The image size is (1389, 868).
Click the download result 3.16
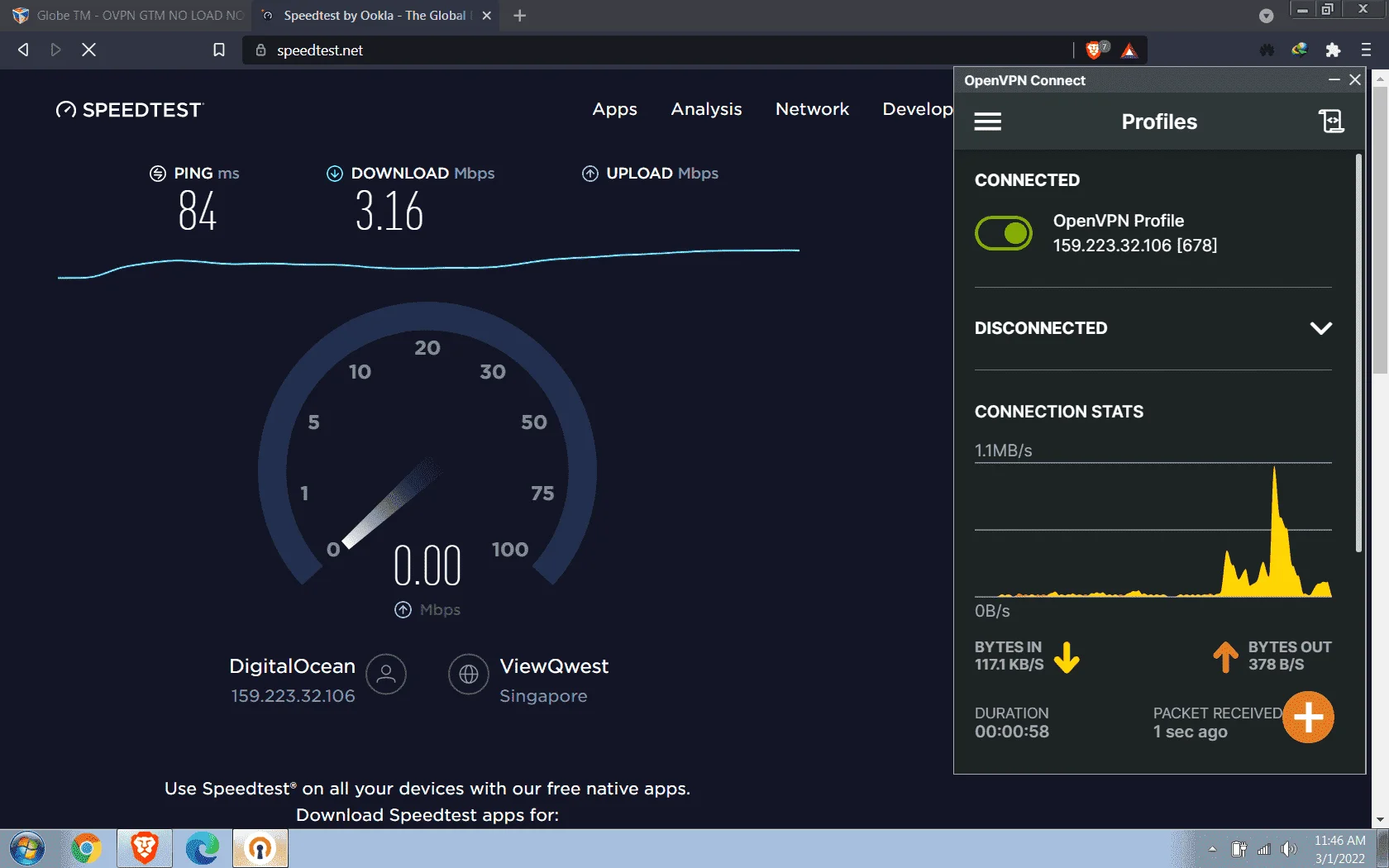coord(389,211)
